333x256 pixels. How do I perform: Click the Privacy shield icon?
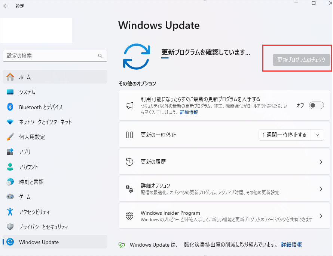tap(10, 227)
